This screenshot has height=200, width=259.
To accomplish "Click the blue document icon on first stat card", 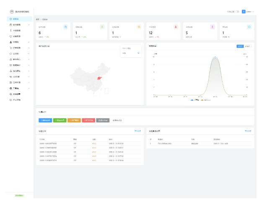I will [65, 27].
